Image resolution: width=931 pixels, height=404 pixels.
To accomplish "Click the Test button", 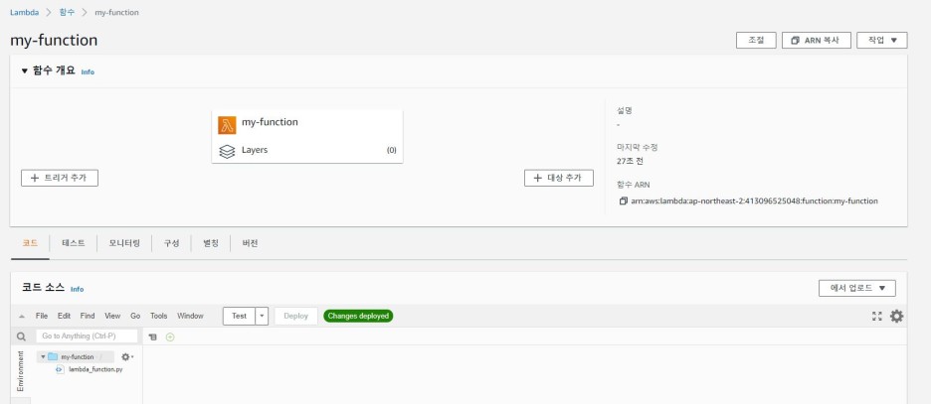I will tap(240, 316).
